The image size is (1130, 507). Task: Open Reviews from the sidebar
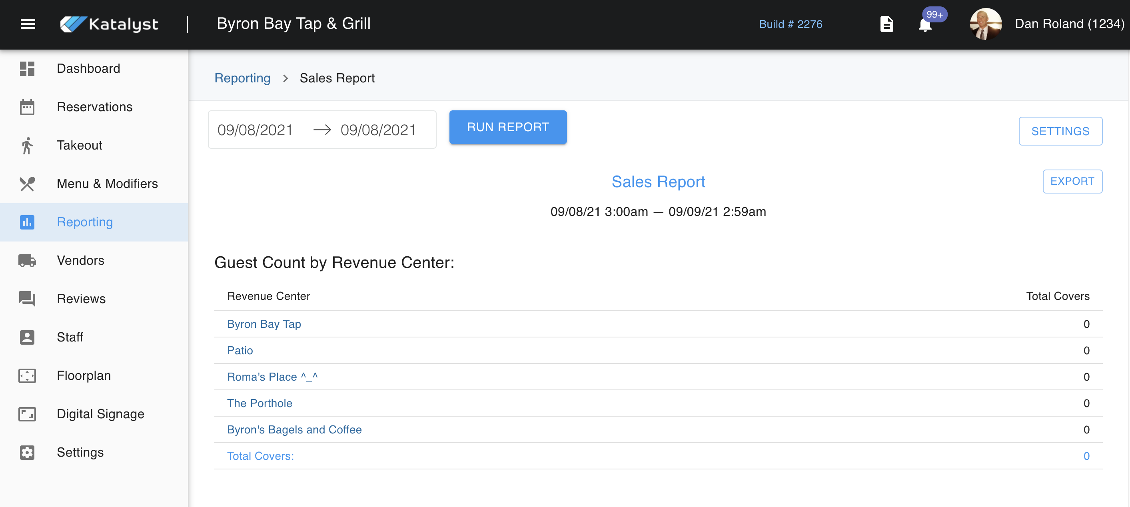[x=81, y=299]
